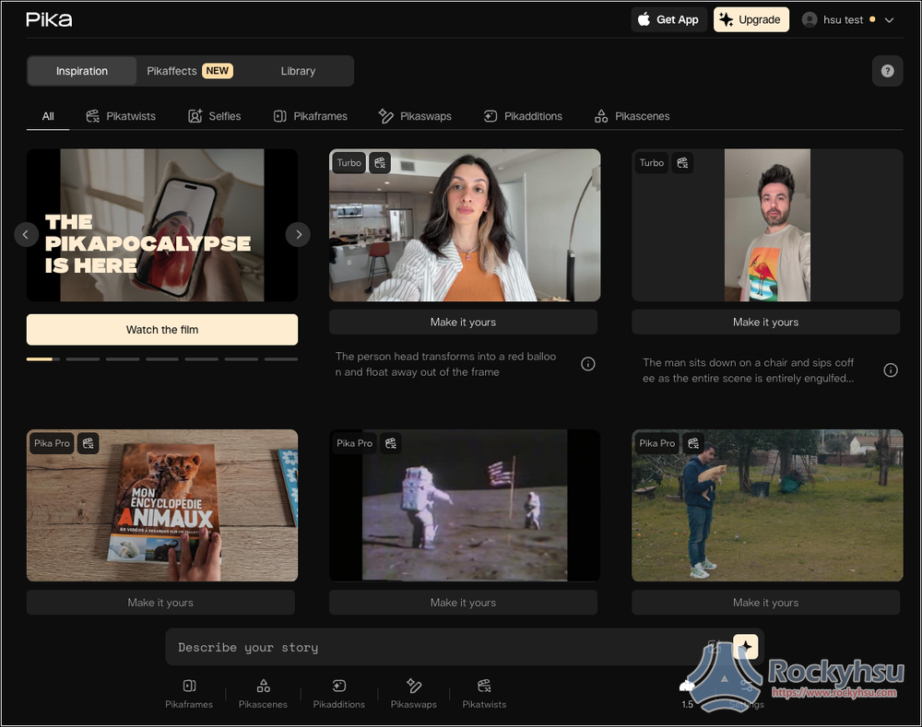Click clapperboard icon on woman's selfie card
922x727 pixels.
coord(380,163)
